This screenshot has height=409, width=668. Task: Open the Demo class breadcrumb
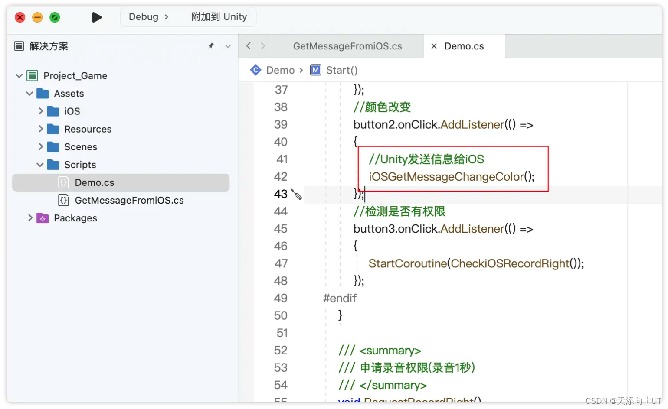[280, 70]
